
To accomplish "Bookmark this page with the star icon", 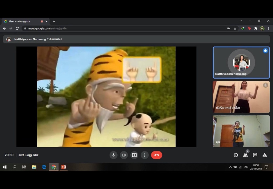I will pyautogui.click(x=235, y=28).
